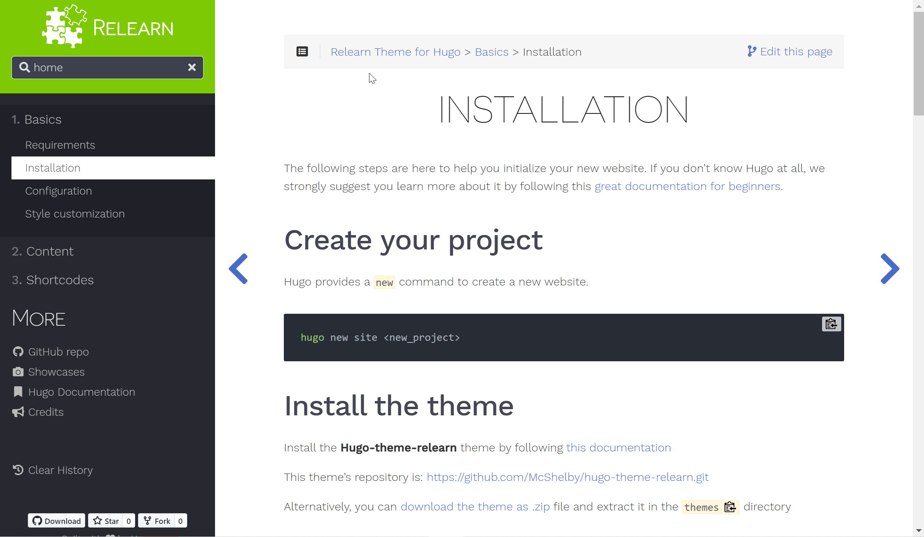Click the Showcases camera icon in sidebar
This screenshot has width=924, height=537.
tap(17, 372)
